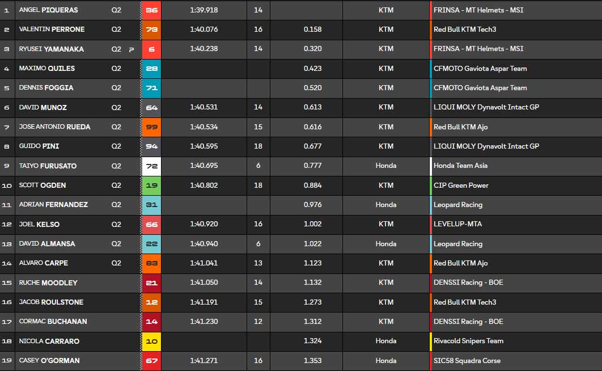Click Angel Piqueras' number 36 badge
602x371 pixels.
click(151, 10)
